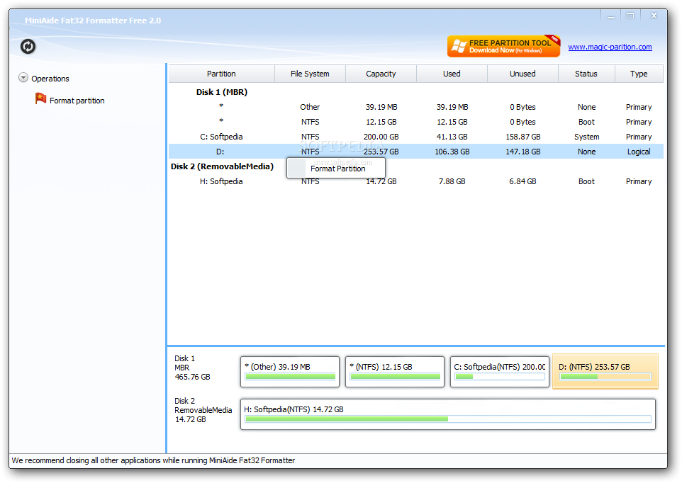Click the 12.15 GB capacity cell
The height and width of the screenshot is (483, 682).
coord(381,122)
